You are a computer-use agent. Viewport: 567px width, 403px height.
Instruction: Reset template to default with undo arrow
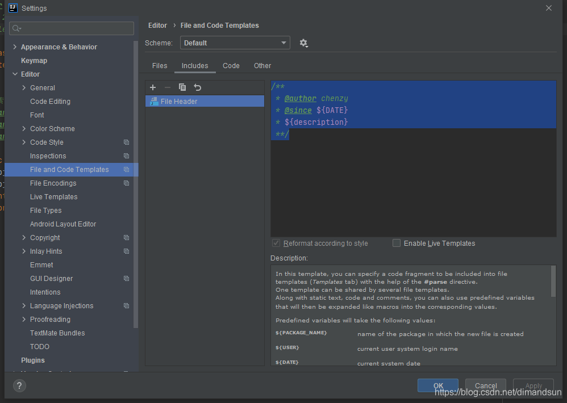click(x=198, y=87)
